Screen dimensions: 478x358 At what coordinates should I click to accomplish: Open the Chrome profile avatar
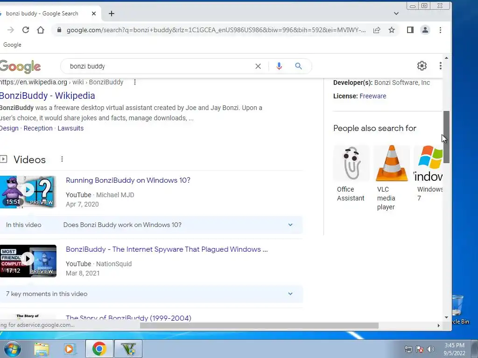coord(425,30)
